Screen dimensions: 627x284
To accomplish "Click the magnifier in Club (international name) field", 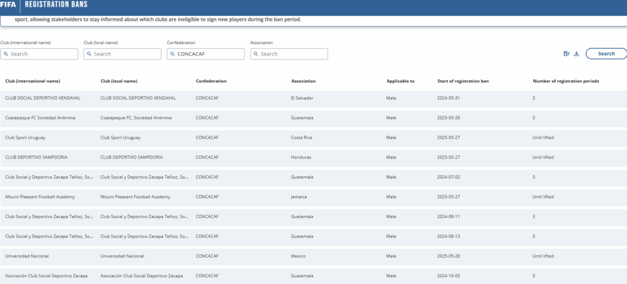I will 6,54.
